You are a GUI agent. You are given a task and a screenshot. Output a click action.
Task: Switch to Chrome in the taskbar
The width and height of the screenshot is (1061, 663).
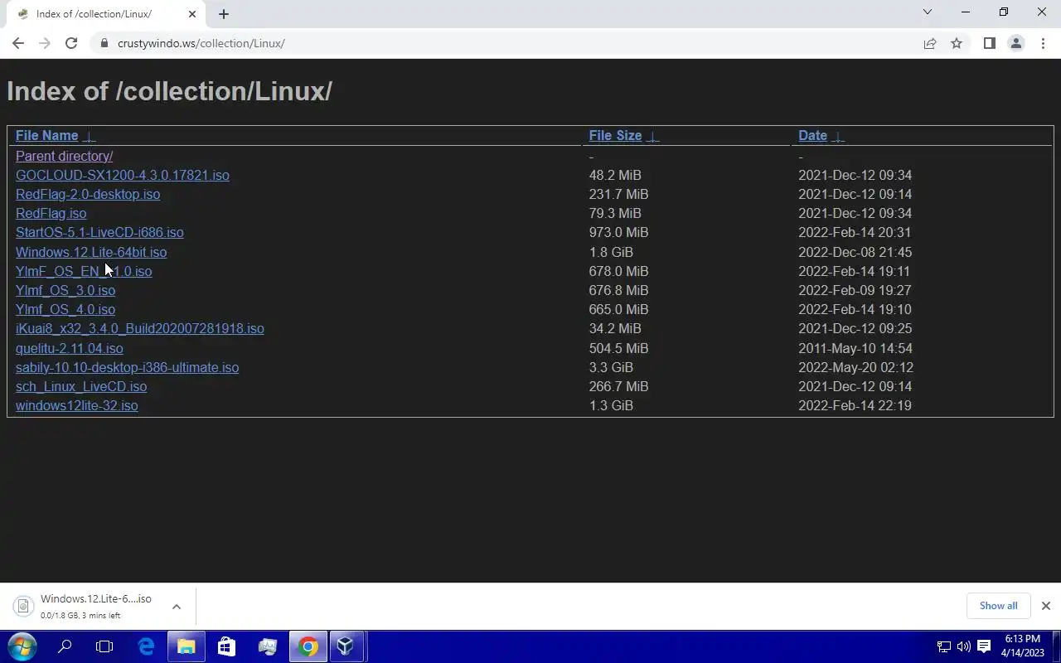coord(308,646)
